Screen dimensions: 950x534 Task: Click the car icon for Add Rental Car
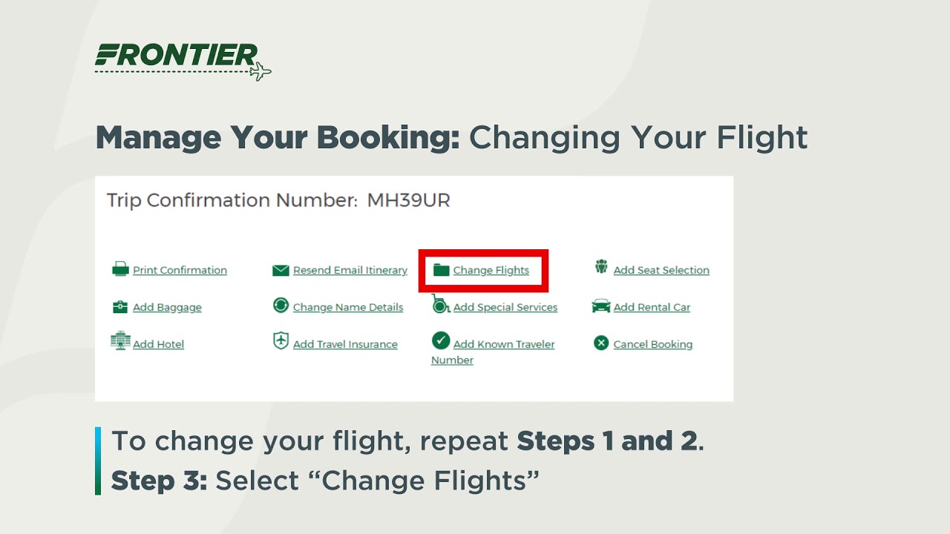coord(601,306)
